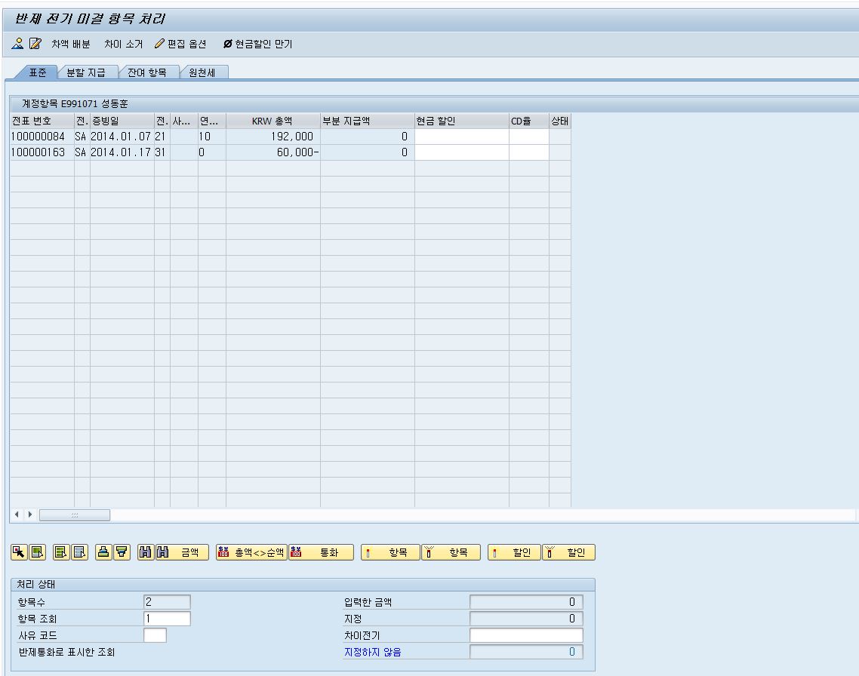Switch to the 분할 지급 tab
Viewport: 859px width, 676px height.
[86, 72]
